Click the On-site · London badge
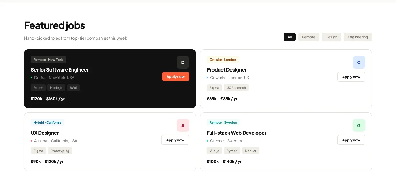The width and height of the screenshot is (396, 185). [223, 60]
